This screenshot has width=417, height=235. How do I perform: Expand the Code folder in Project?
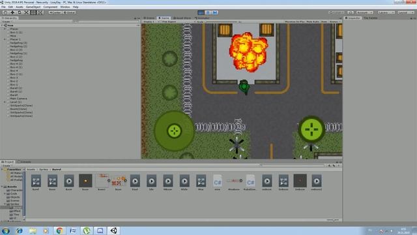point(5,194)
